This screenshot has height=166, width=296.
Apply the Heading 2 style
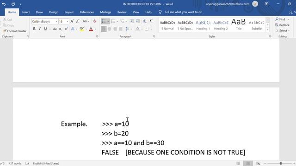coord(221,25)
